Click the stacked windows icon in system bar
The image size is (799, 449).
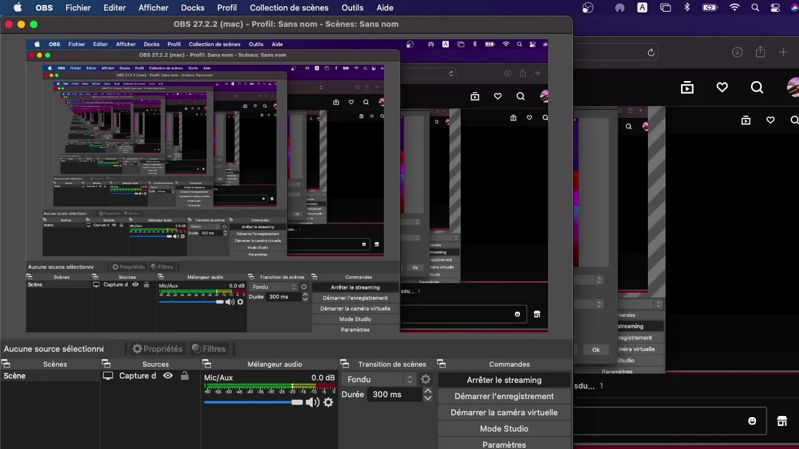(665, 7)
